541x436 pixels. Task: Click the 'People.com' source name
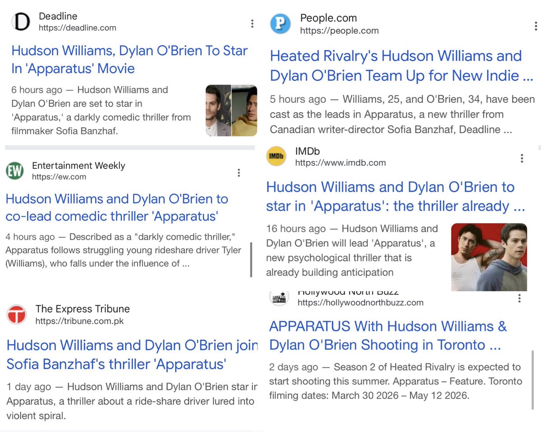(328, 18)
